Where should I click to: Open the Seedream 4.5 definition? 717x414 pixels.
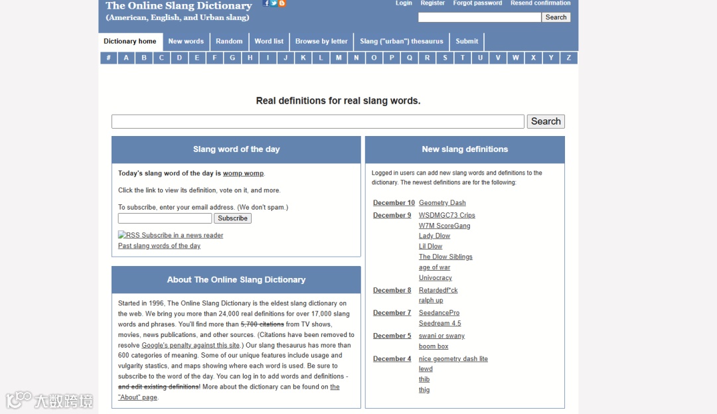click(x=440, y=323)
